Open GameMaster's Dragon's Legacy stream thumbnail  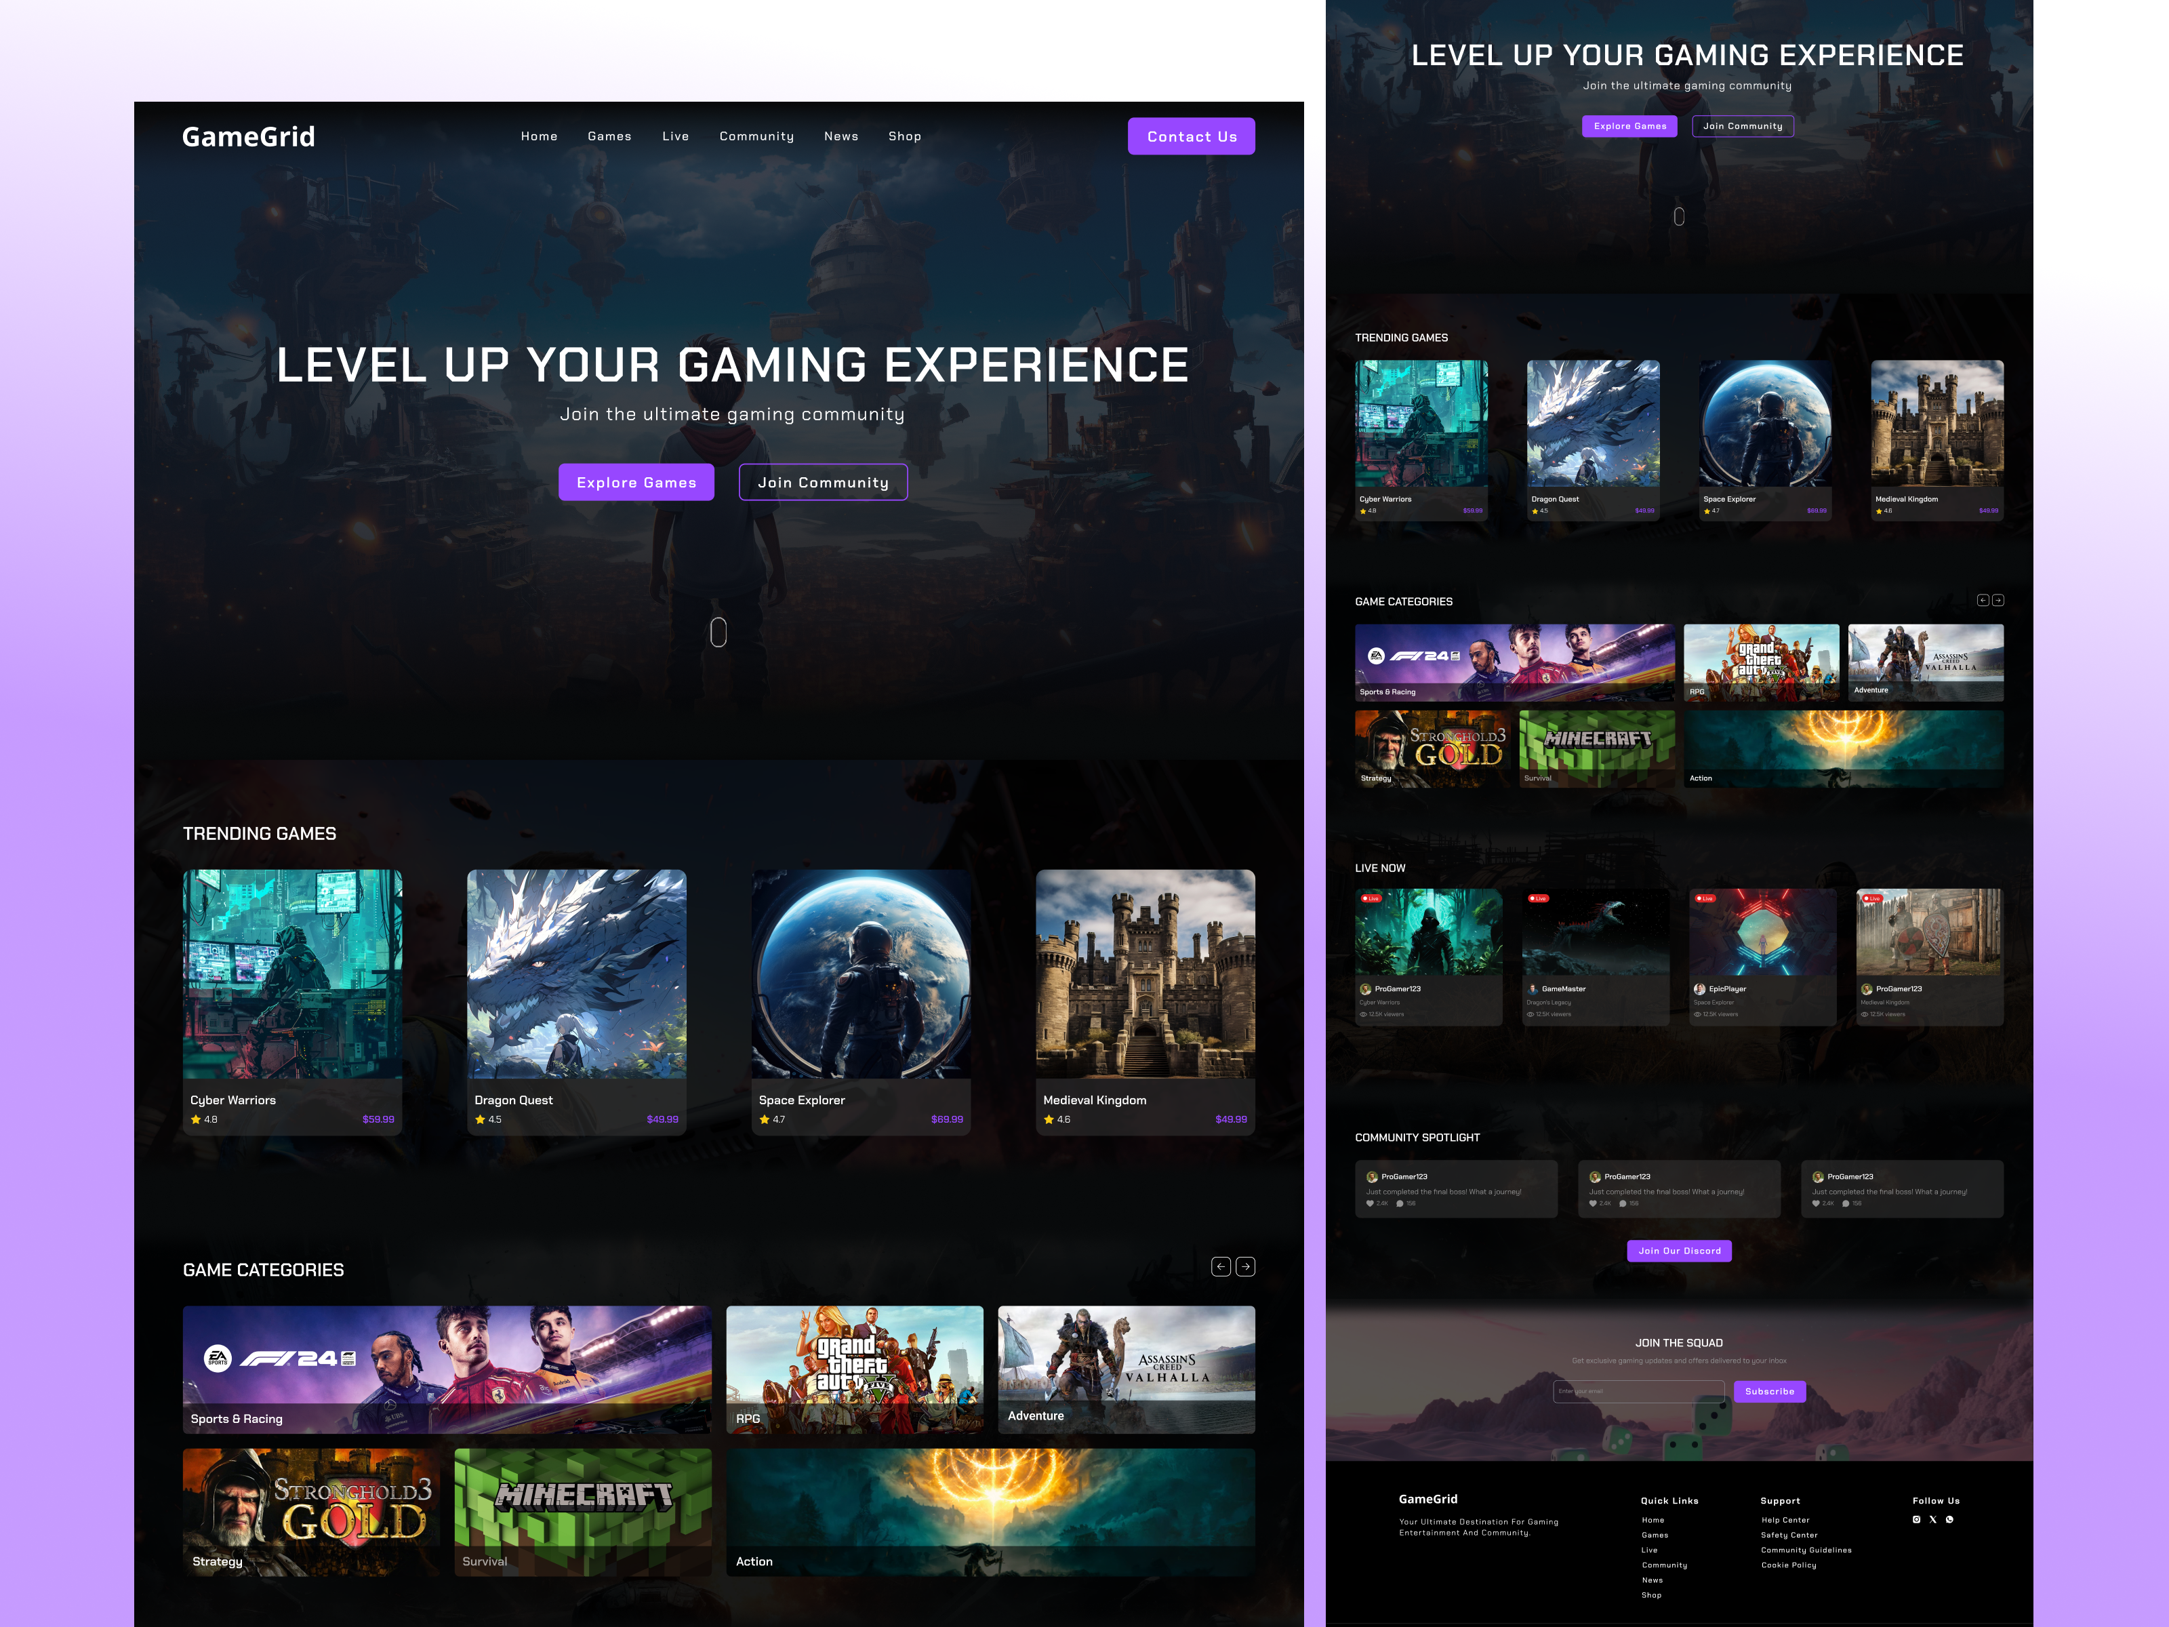(x=1596, y=931)
